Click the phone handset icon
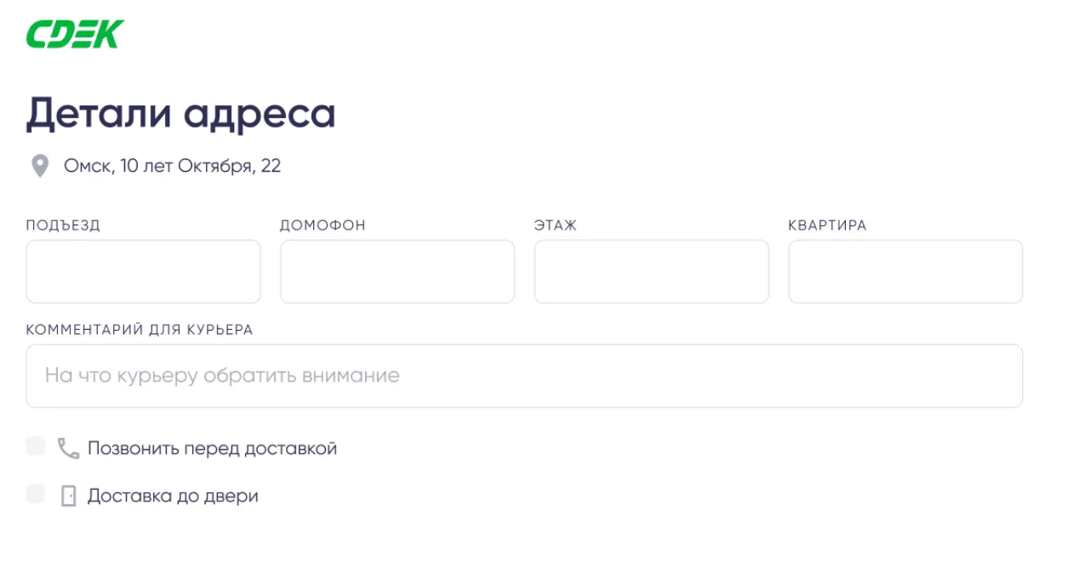The image size is (1068, 568). coord(68,448)
